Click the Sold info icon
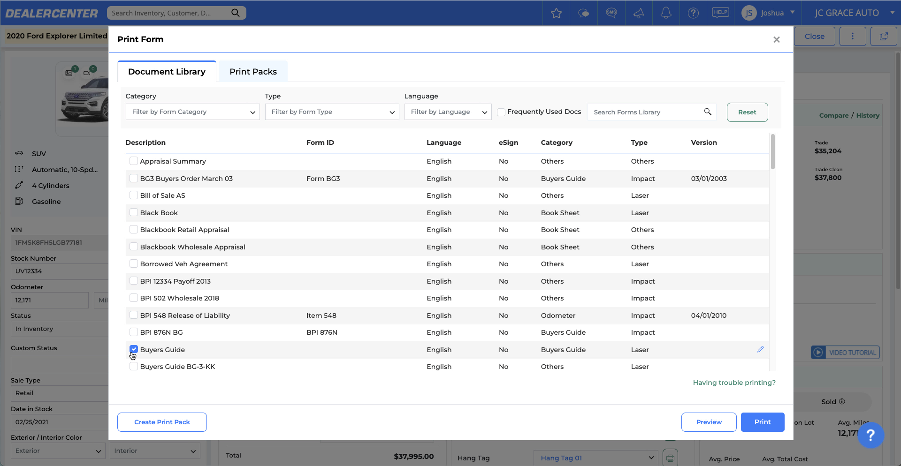Viewport: 901px width, 466px height. coord(842,401)
